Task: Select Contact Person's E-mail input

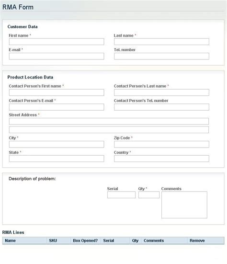Action: [x=57, y=107]
